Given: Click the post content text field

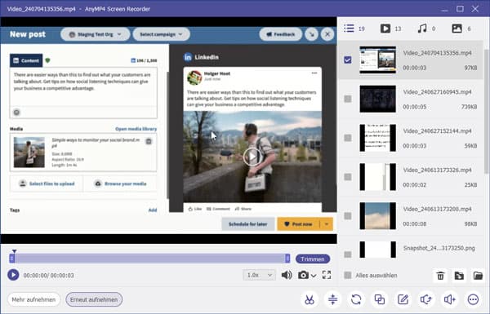Looking at the screenshot, I should 83,86.
